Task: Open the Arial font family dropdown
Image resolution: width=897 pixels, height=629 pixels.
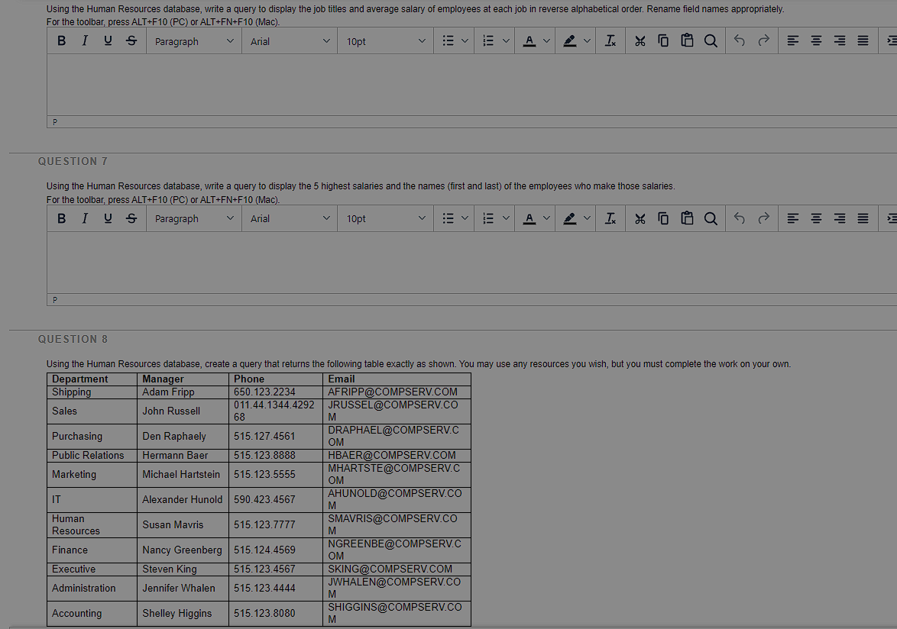Action: tap(289, 40)
